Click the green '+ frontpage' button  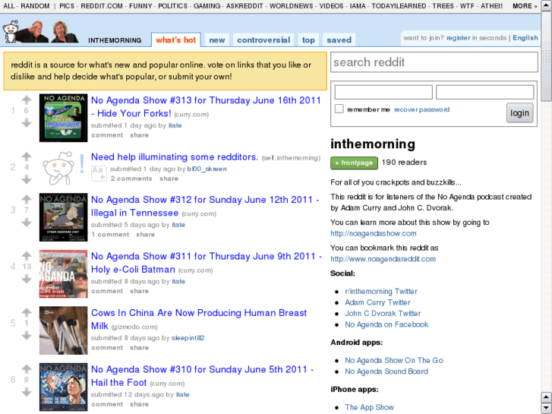coord(354,163)
